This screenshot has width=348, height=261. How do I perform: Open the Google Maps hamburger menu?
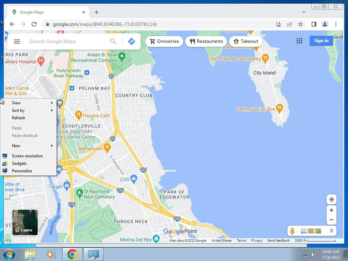coord(17,41)
